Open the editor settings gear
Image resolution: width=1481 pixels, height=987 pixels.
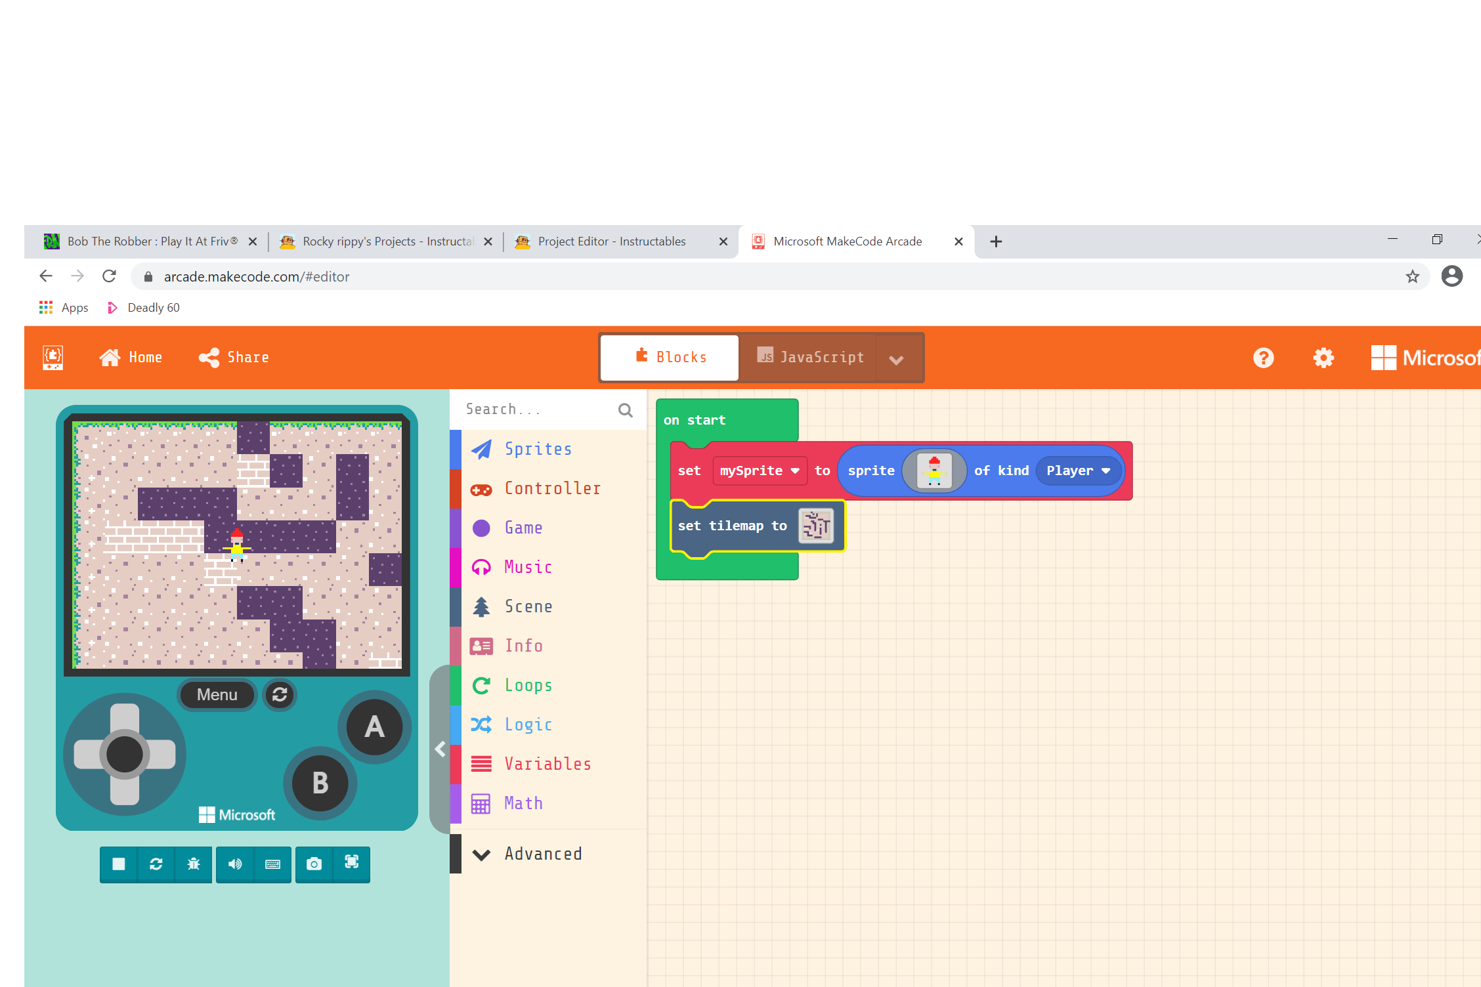point(1323,358)
